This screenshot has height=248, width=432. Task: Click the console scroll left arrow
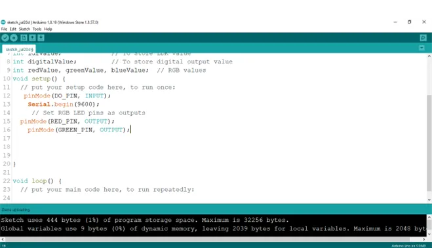3,239
